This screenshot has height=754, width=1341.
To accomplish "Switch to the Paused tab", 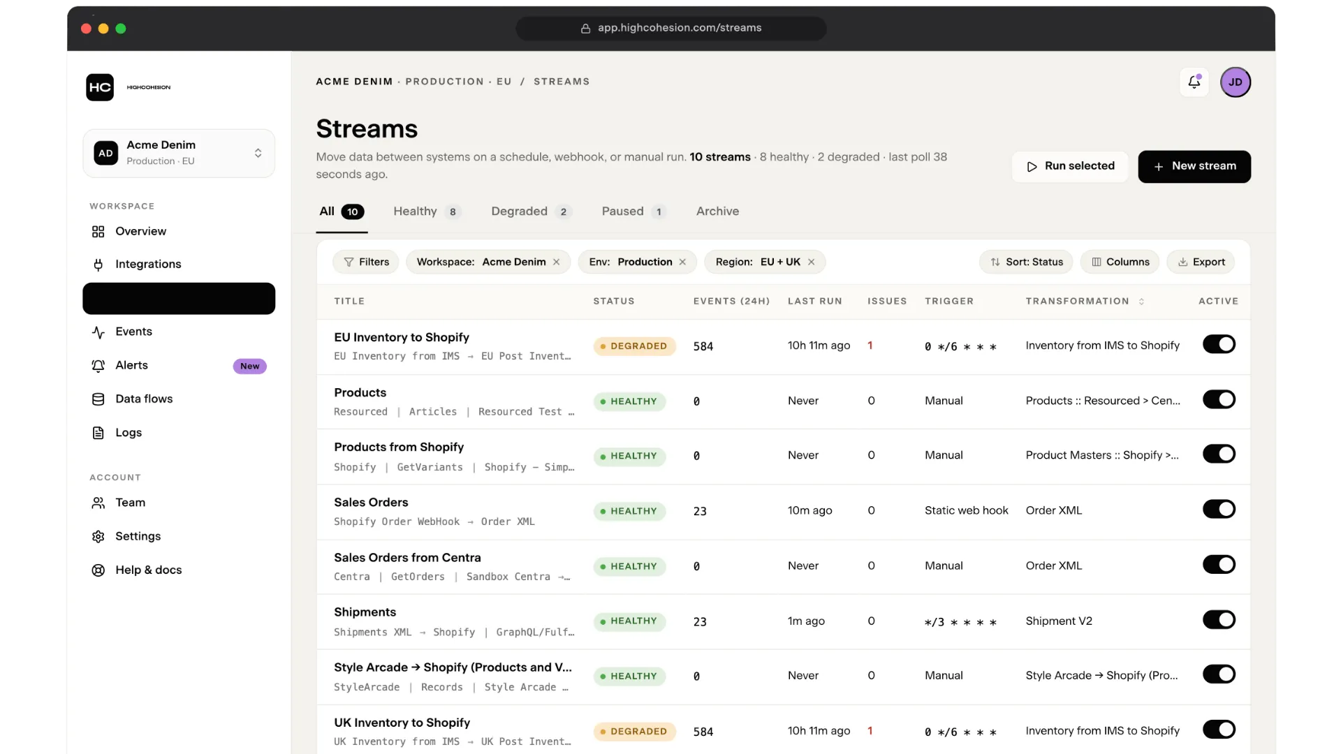I will pos(633,212).
